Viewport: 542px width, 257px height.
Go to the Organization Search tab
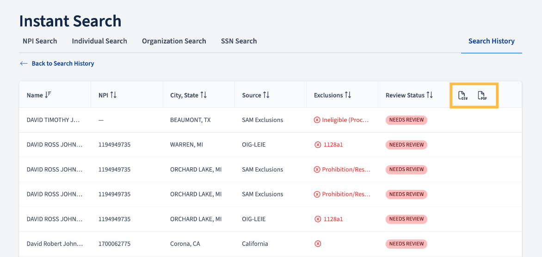[x=174, y=41]
